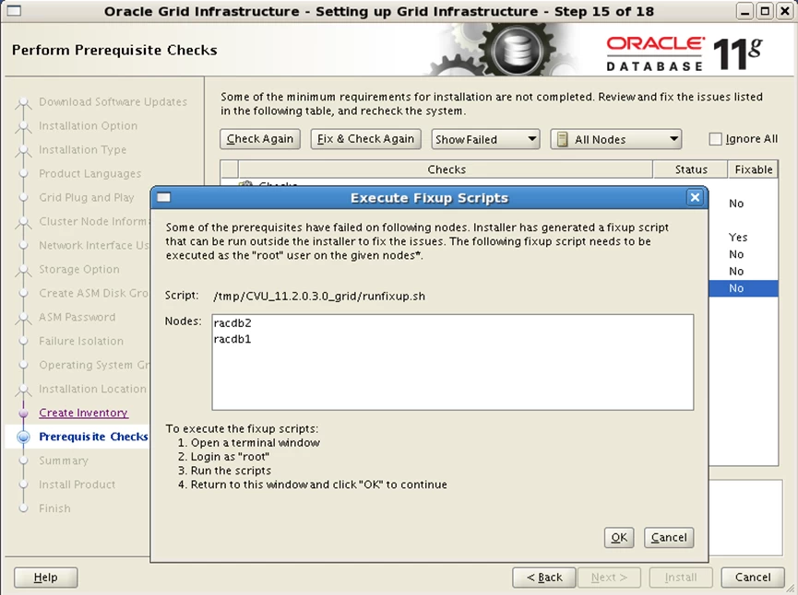
Task: Click the Check Again button
Action: click(x=260, y=139)
